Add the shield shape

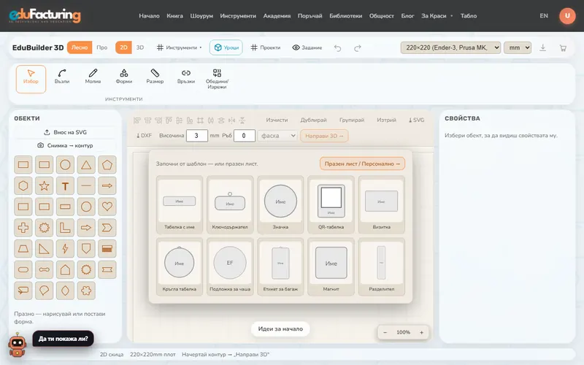coord(86,248)
